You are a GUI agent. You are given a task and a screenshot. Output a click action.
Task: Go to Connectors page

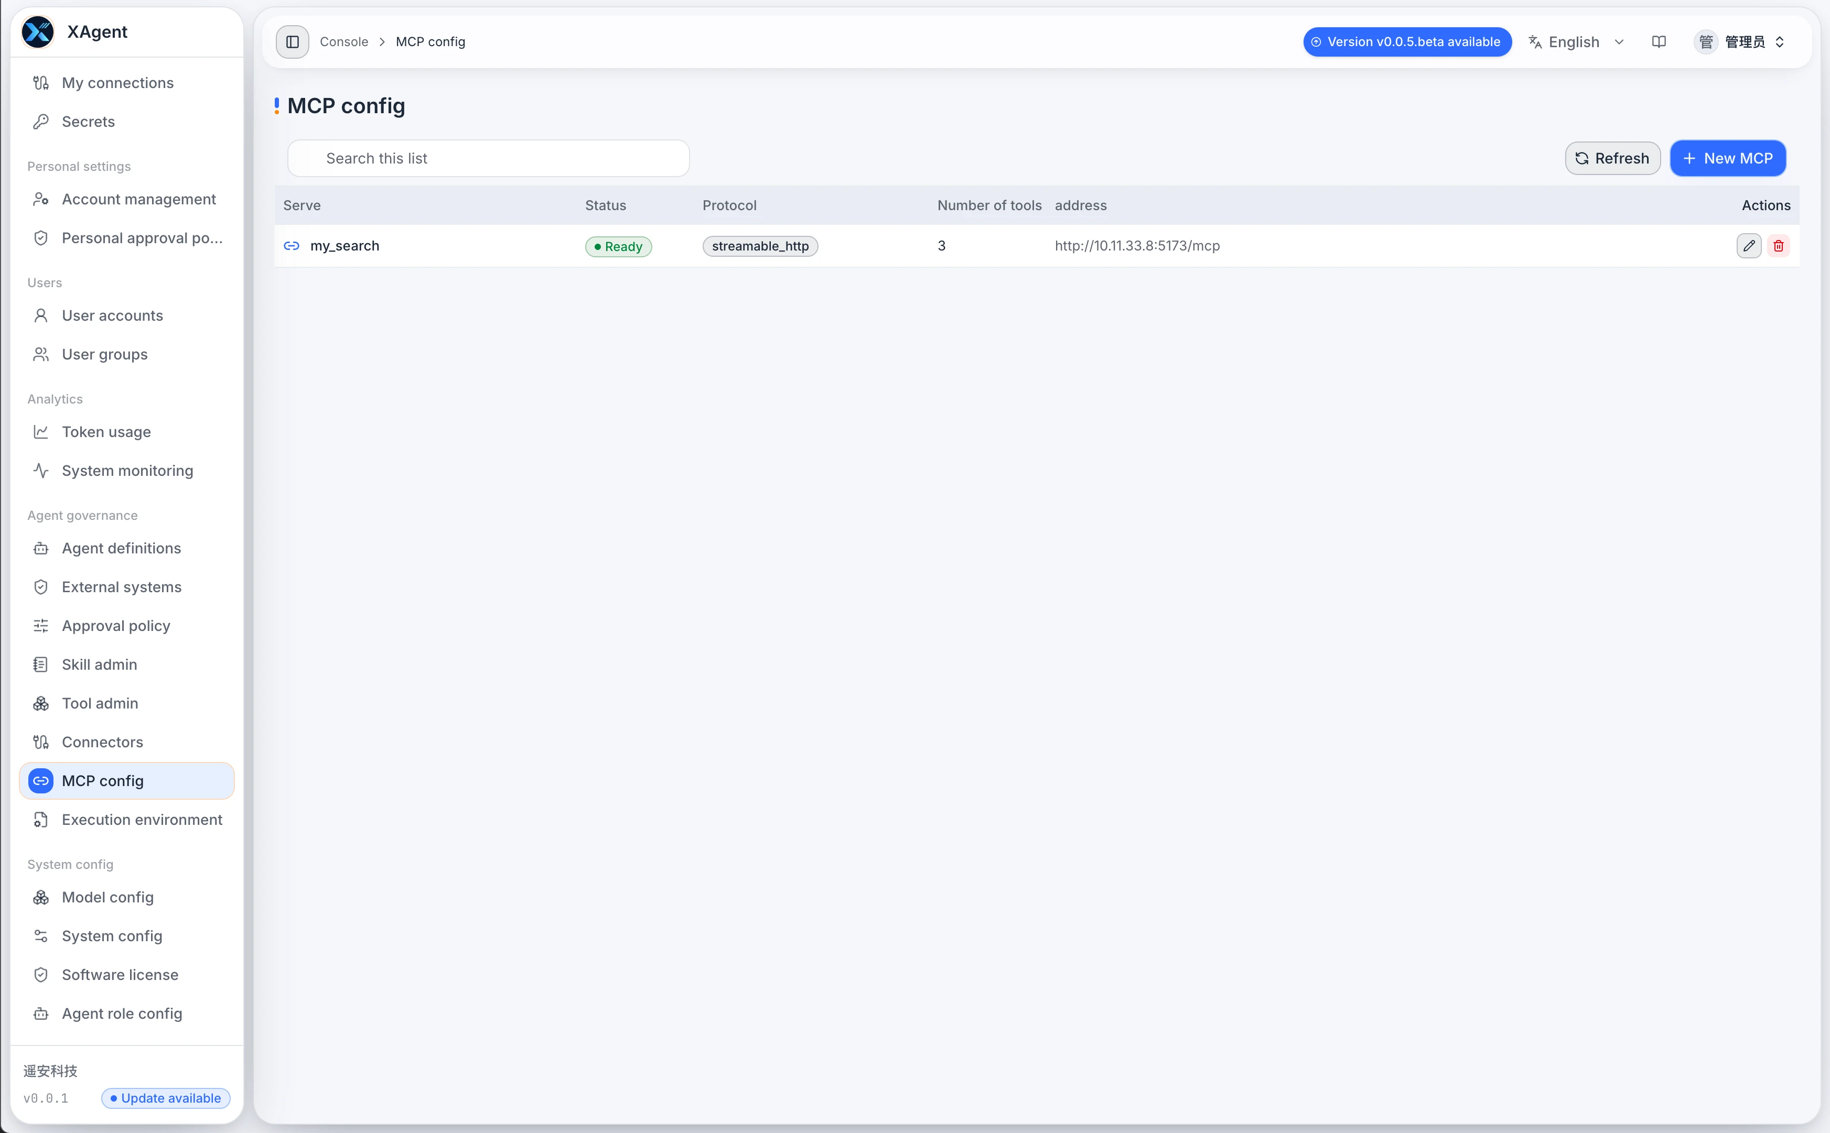pyautogui.click(x=127, y=742)
